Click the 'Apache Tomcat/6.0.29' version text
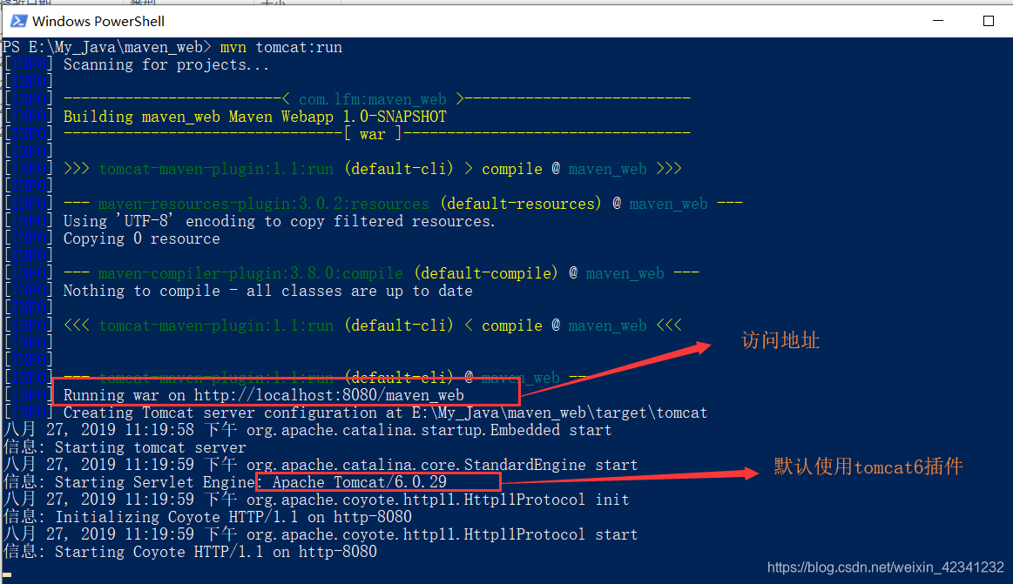 (359, 482)
